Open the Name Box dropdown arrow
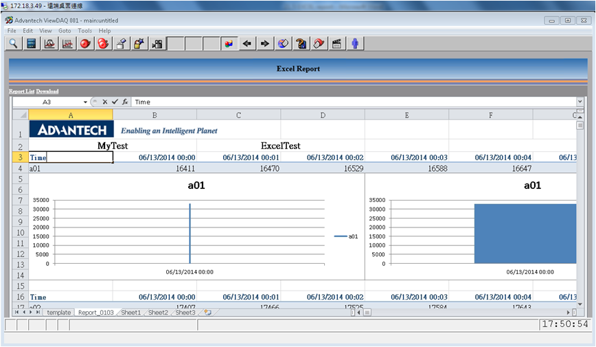This screenshot has width=596, height=347. tap(85, 102)
